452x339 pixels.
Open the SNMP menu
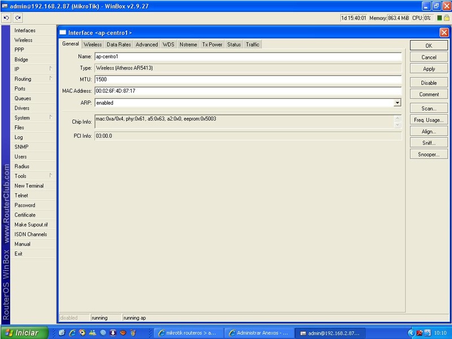coord(33,147)
